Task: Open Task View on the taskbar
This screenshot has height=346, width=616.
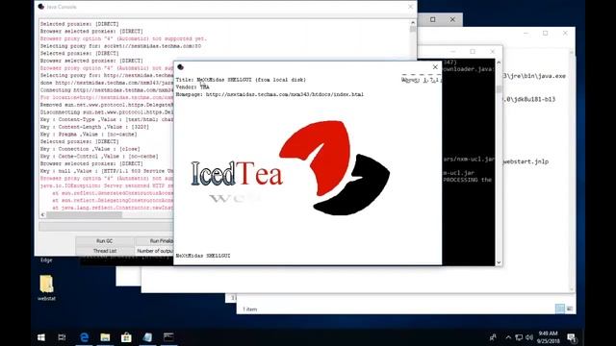Action: pyautogui.click(x=62, y=337)
